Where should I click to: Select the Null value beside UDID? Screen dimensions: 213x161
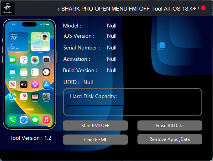88,82
